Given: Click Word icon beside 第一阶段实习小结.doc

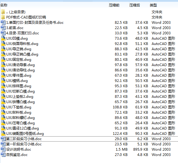Looking at the screenshot, I should (3, 144).
